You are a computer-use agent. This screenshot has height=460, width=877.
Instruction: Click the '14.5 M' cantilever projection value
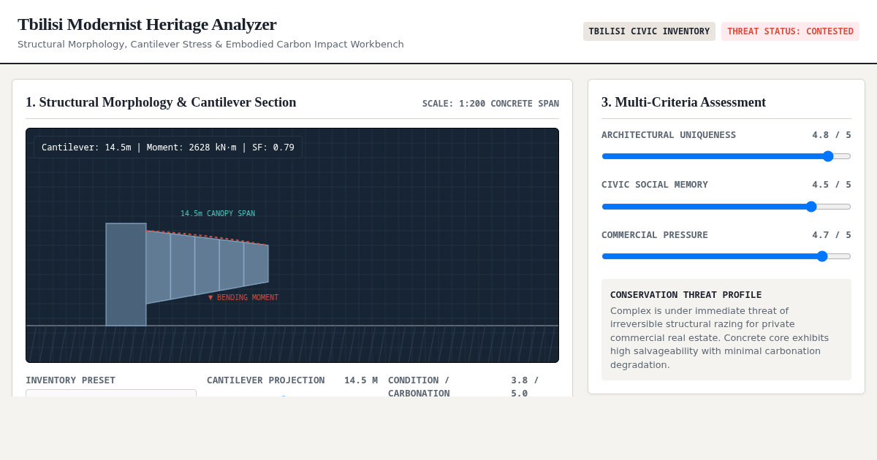point(361,380)
